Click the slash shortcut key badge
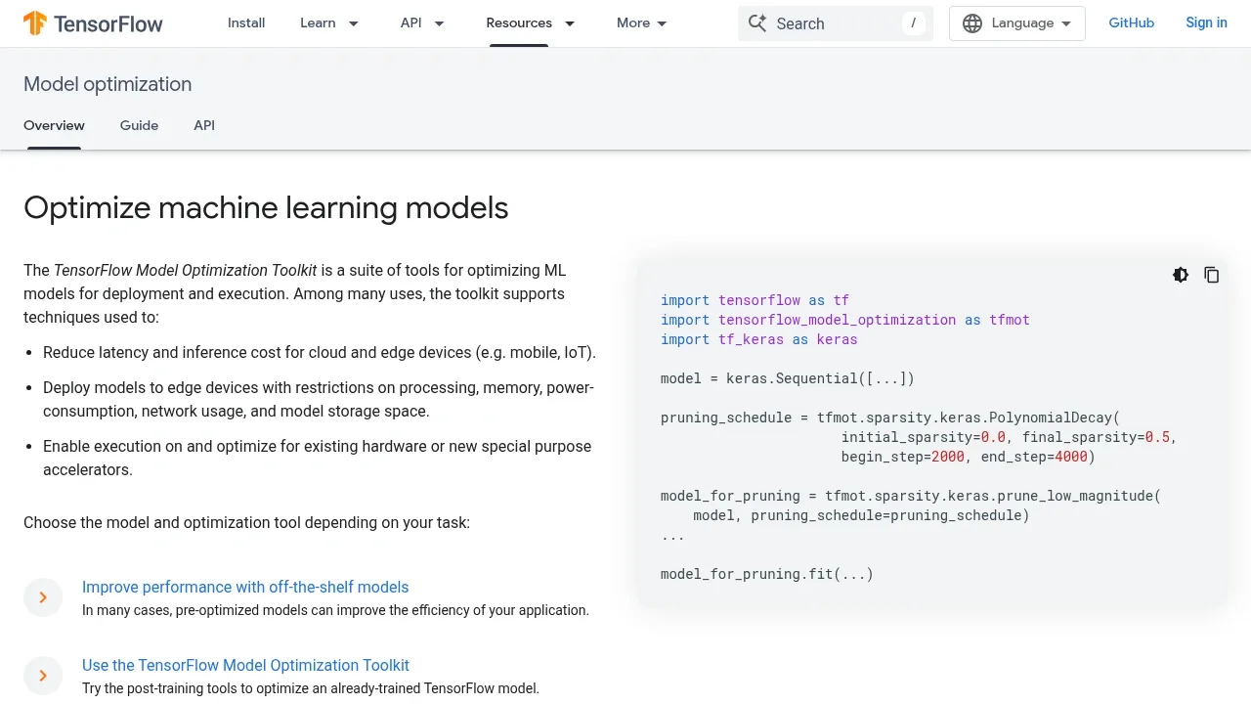 point(913,23)
